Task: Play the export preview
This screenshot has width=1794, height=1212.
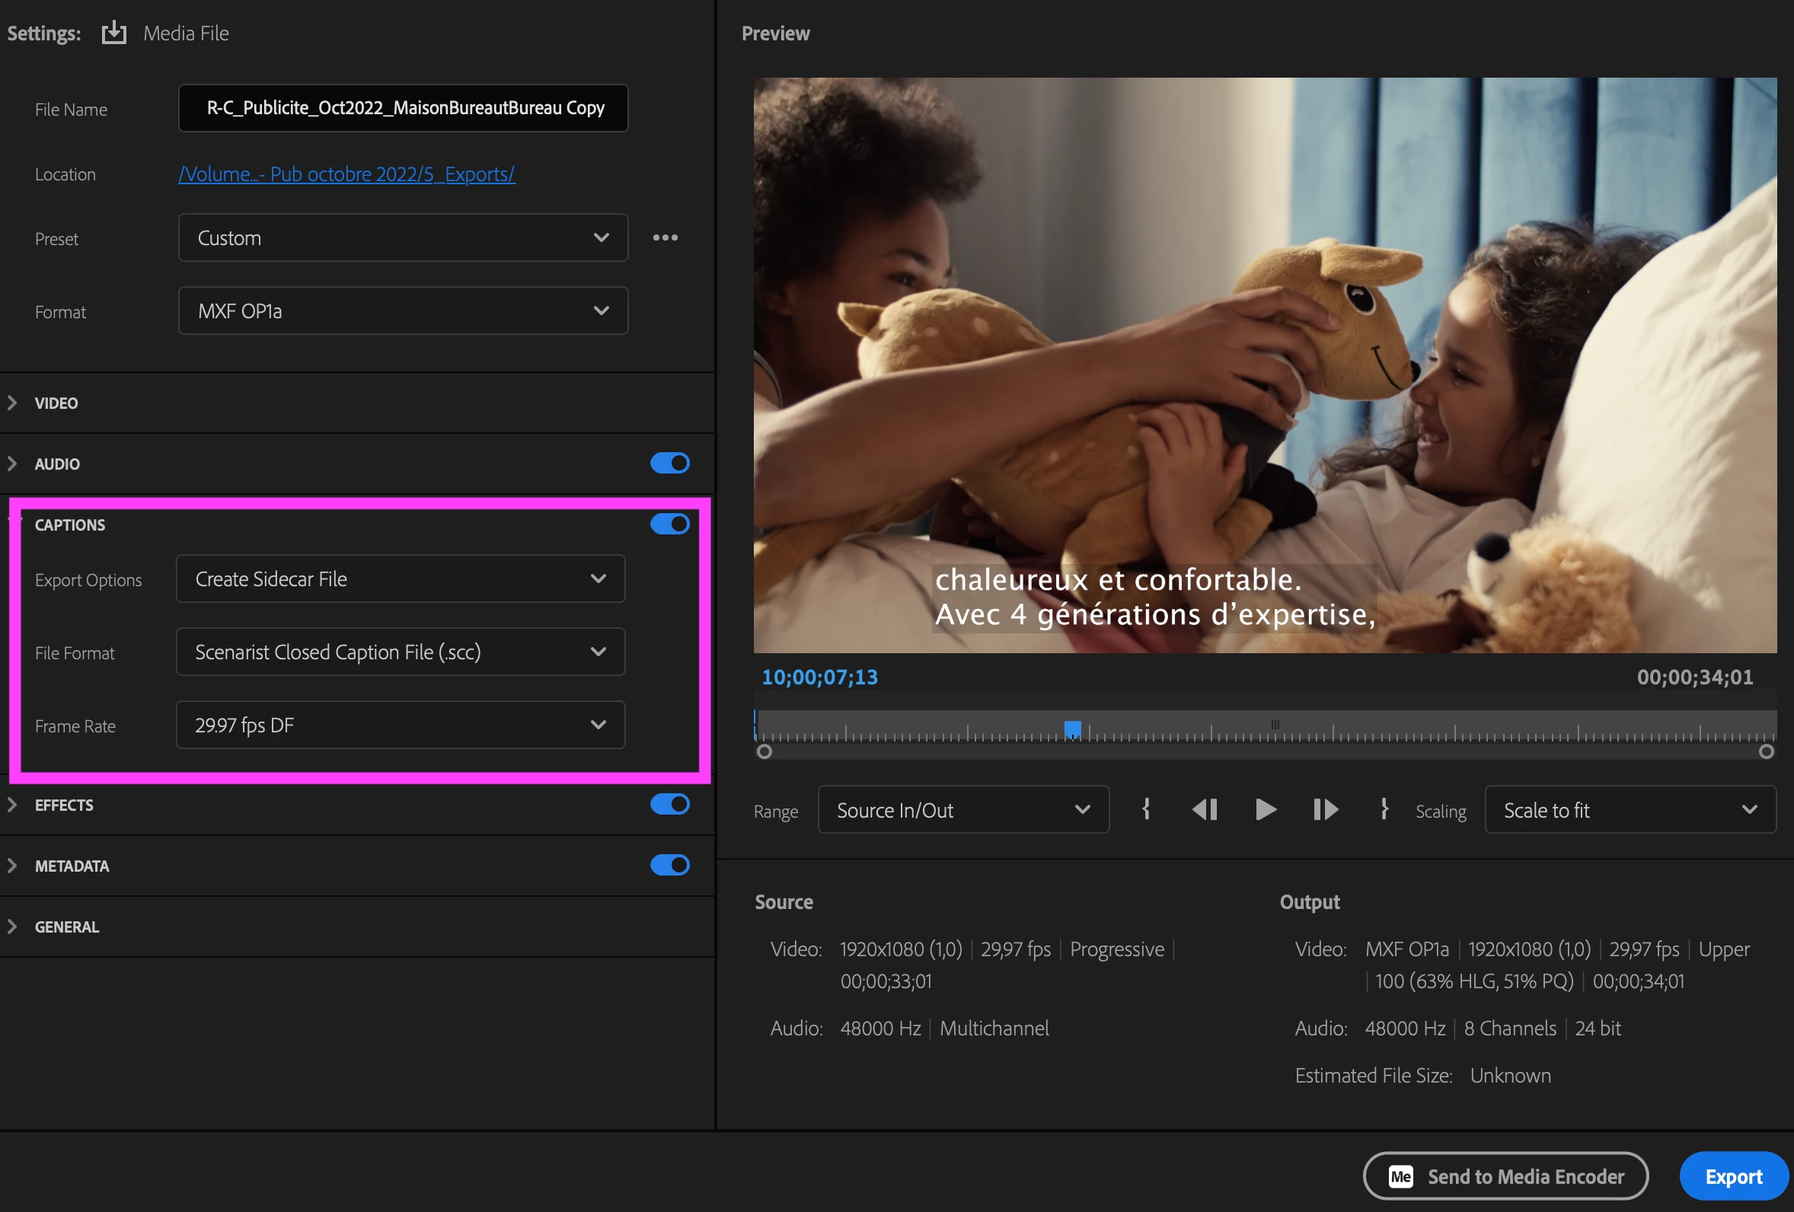Action: 1265,809
